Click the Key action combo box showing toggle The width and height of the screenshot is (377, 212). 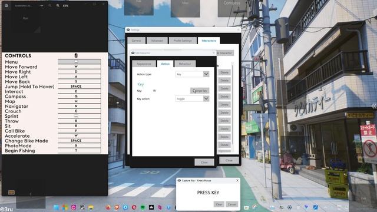tap(192, 98)
